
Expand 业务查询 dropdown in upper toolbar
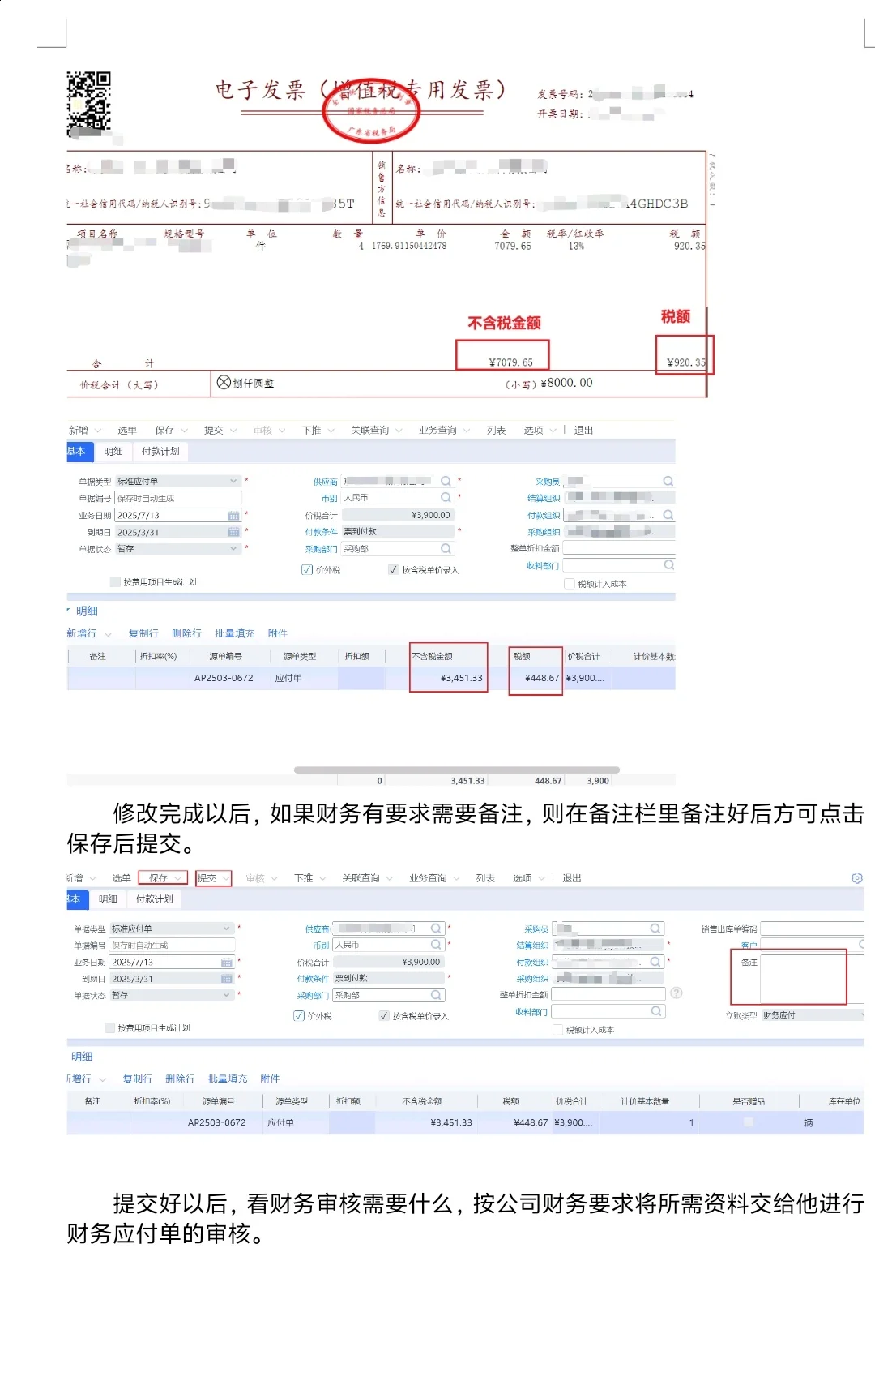(467, 431)
